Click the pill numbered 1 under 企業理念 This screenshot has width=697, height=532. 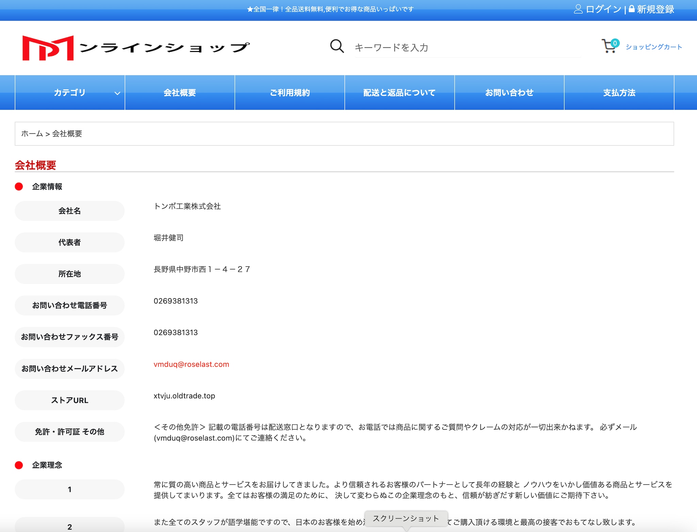(x=70, y=489)
